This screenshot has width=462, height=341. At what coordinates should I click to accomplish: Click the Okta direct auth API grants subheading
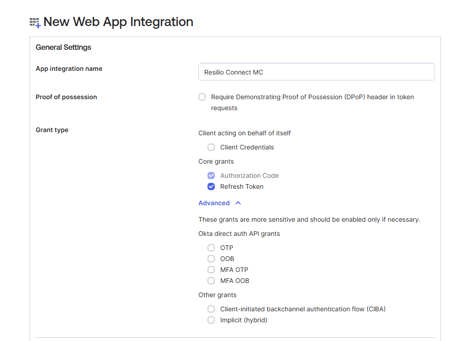point(239,234)
